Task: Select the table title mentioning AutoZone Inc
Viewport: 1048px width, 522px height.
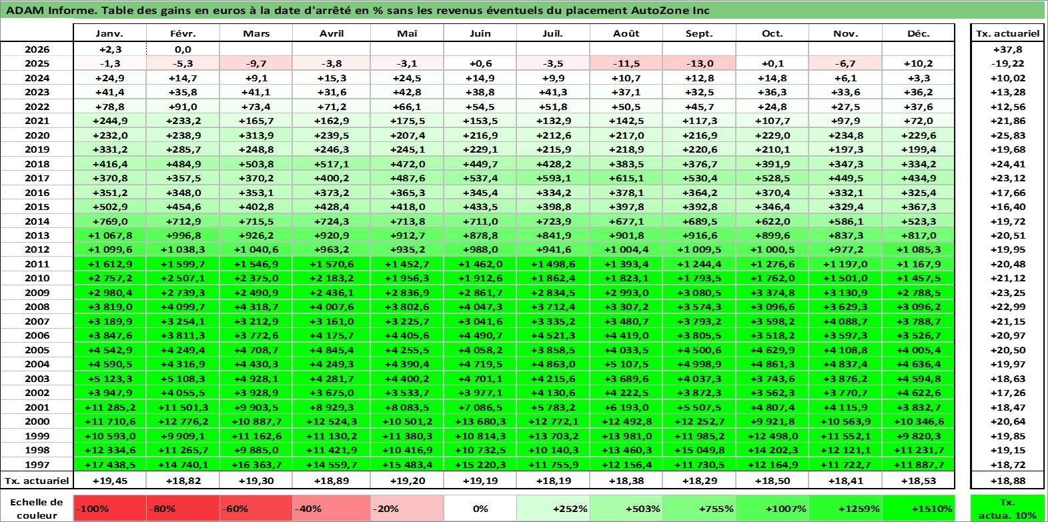Action: pyautogui.click(x=358, y=10)
